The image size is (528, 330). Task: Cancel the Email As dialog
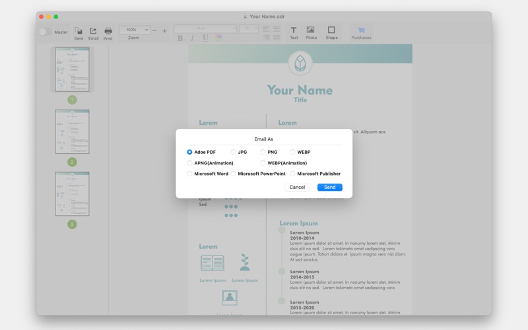click(297, 187)
